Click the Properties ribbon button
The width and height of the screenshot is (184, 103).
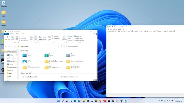[64, 38]
